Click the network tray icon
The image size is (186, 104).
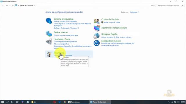[x=172, y=102]
